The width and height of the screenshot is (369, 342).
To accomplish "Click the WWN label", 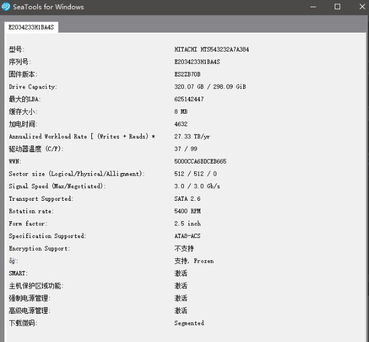I will [15, 162].
